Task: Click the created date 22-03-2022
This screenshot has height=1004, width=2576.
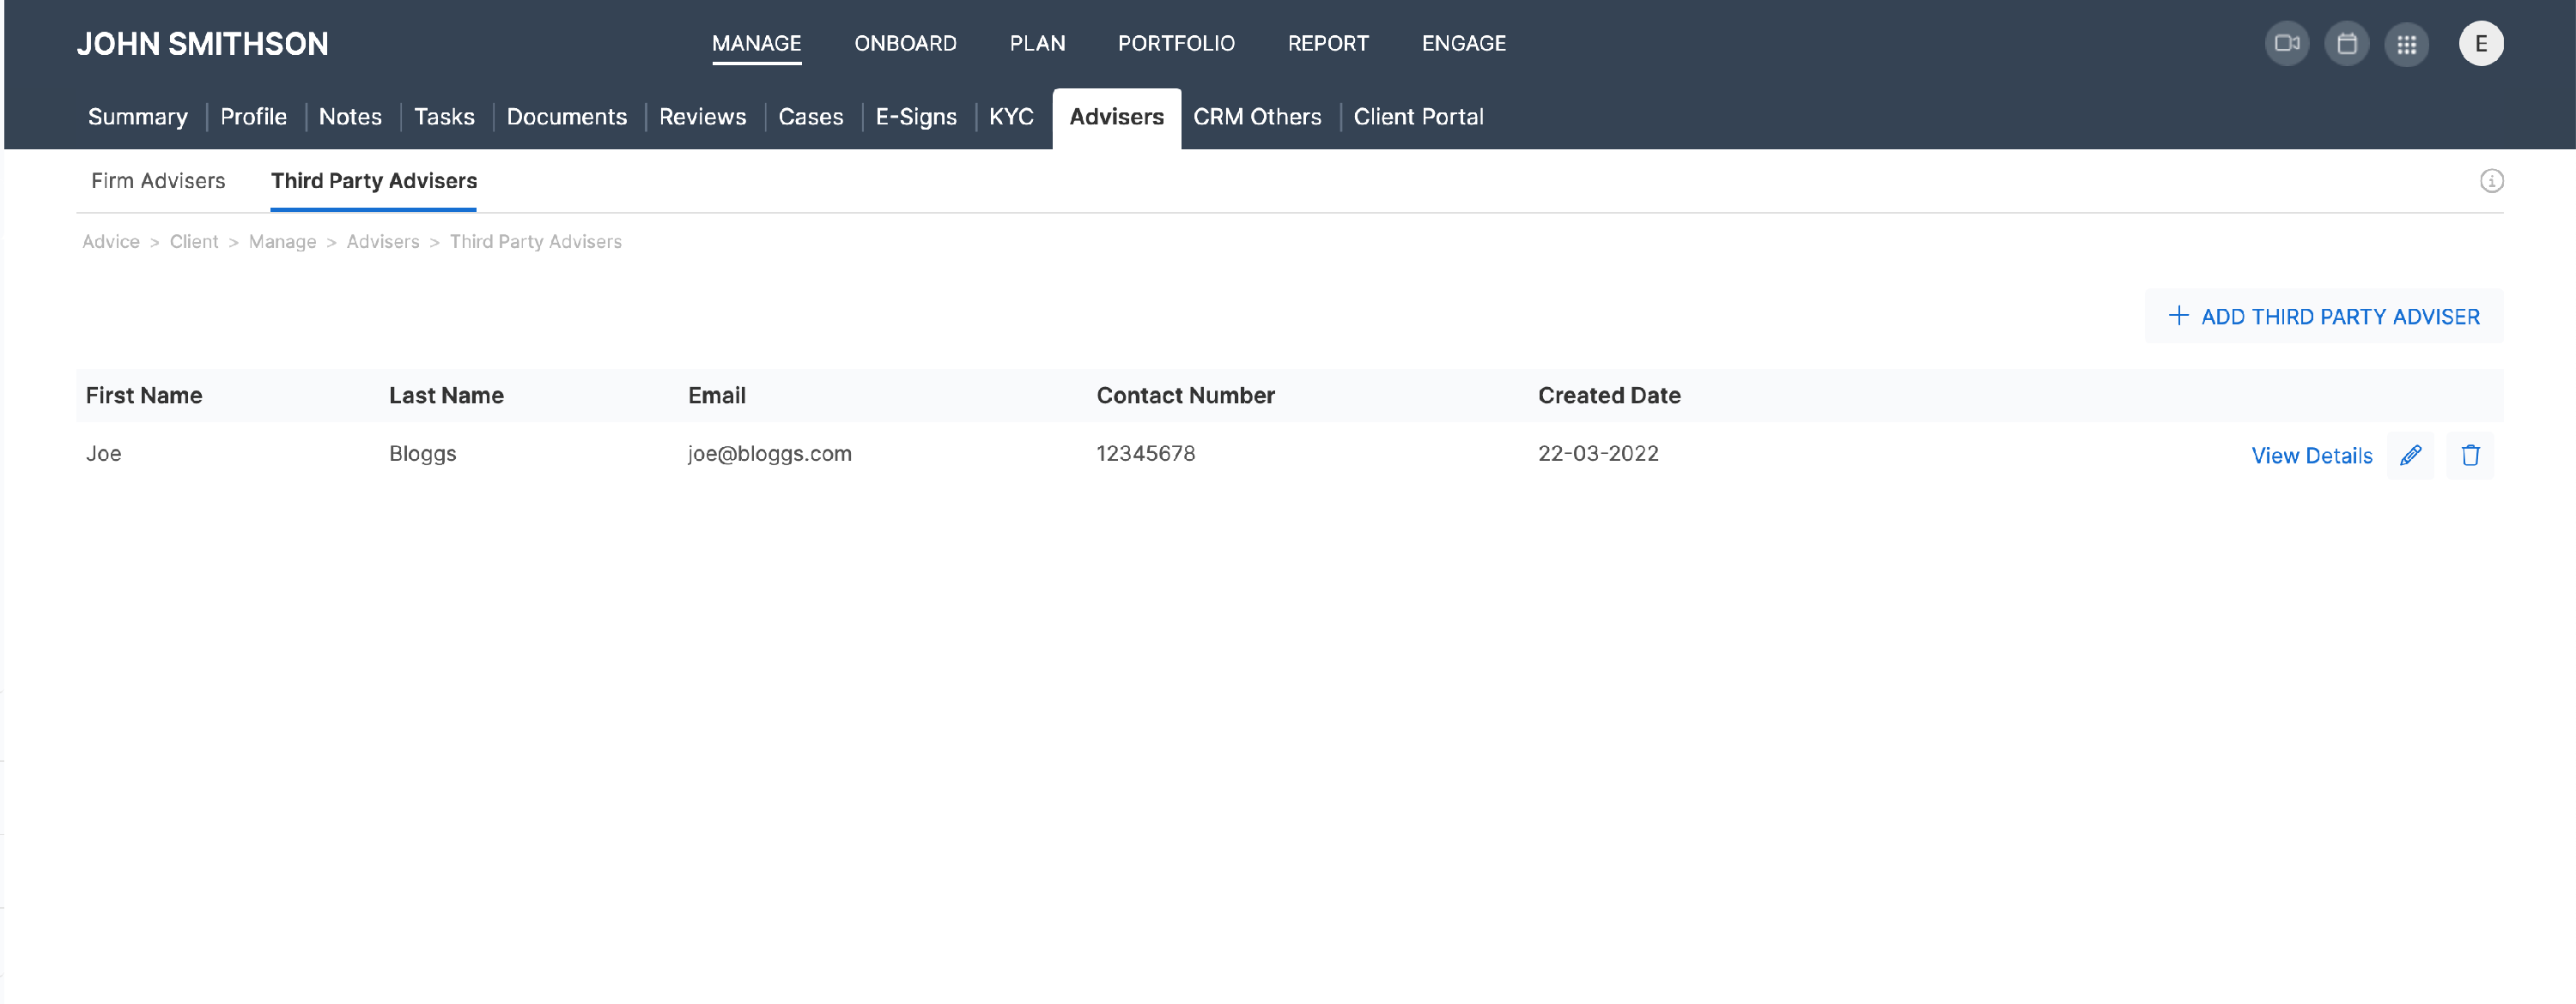Action: (x=1598, y=454)
